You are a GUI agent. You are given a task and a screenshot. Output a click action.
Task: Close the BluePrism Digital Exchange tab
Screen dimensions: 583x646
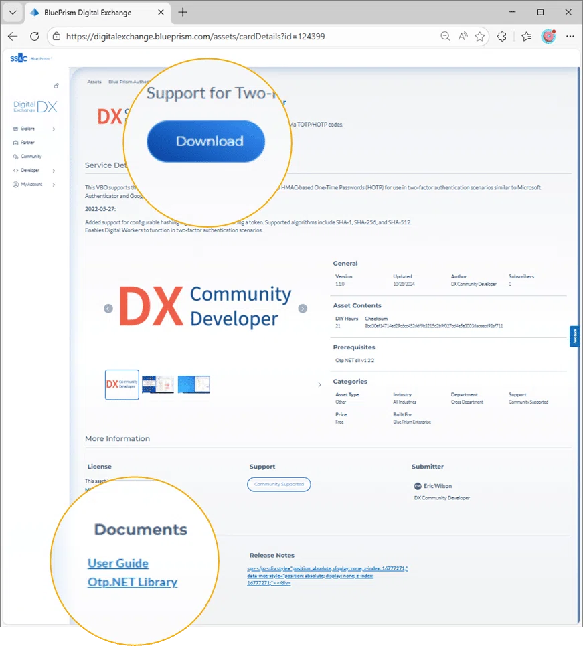pyautogui.click(x=161, y=12)
